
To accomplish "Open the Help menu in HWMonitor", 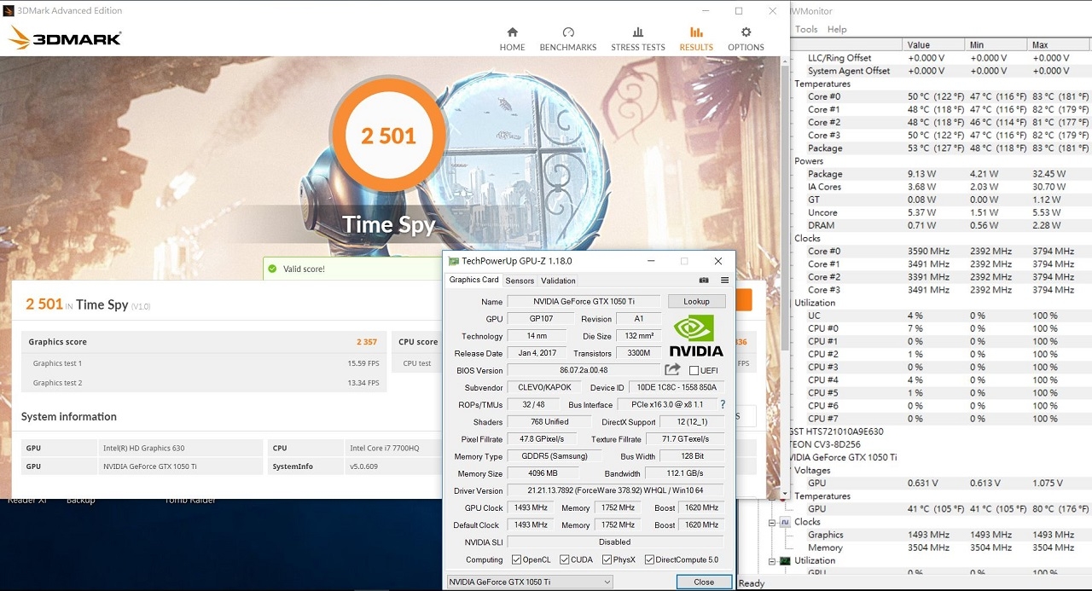I will point(837,29).
